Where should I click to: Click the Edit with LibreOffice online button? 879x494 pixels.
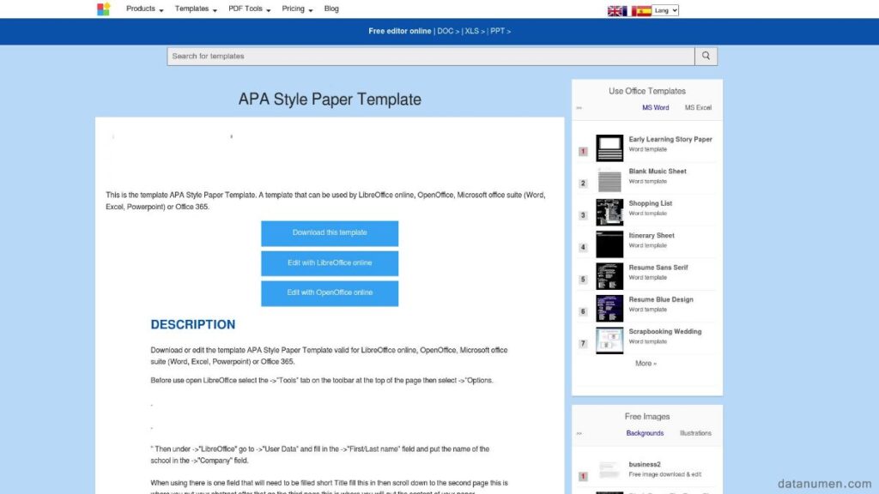pyautogui.click(x=330, y=262)
